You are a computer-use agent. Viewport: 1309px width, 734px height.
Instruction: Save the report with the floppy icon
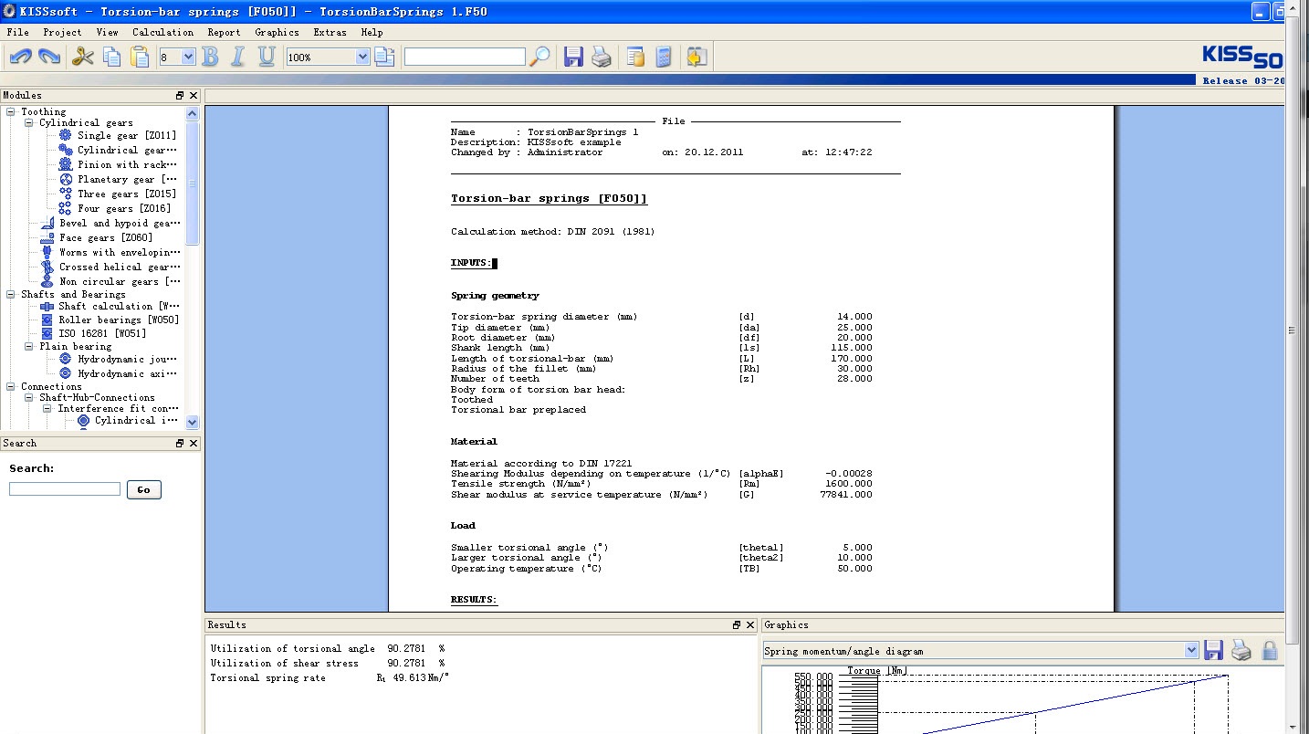click(573, 57)
